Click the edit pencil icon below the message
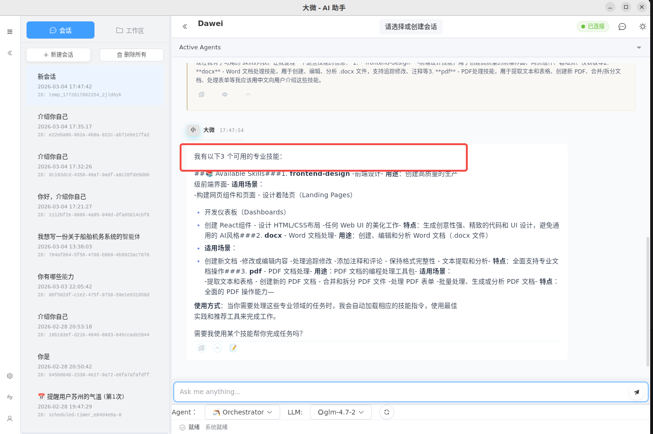653x434 pixels. point(233,347)
